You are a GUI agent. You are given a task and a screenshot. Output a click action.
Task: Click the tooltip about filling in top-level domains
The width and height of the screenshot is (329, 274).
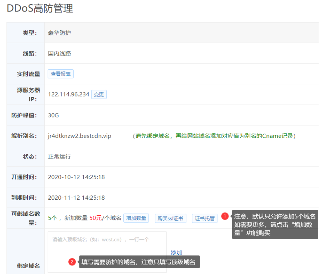tap(138, 262)
